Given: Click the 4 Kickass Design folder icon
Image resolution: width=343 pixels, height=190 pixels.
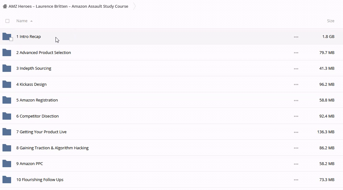Looking at the screenshot, I should click(7, 85).
